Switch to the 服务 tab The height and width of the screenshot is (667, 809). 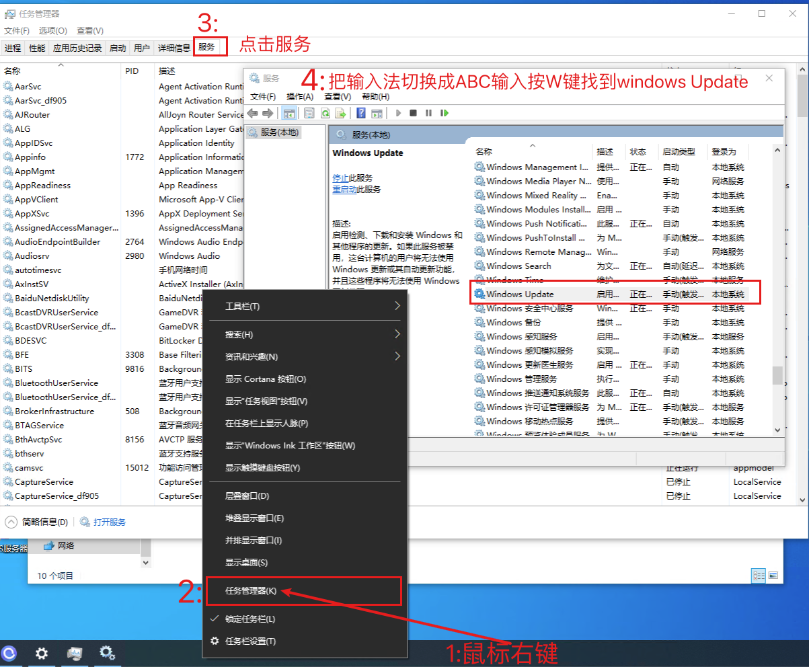(207, 47)
